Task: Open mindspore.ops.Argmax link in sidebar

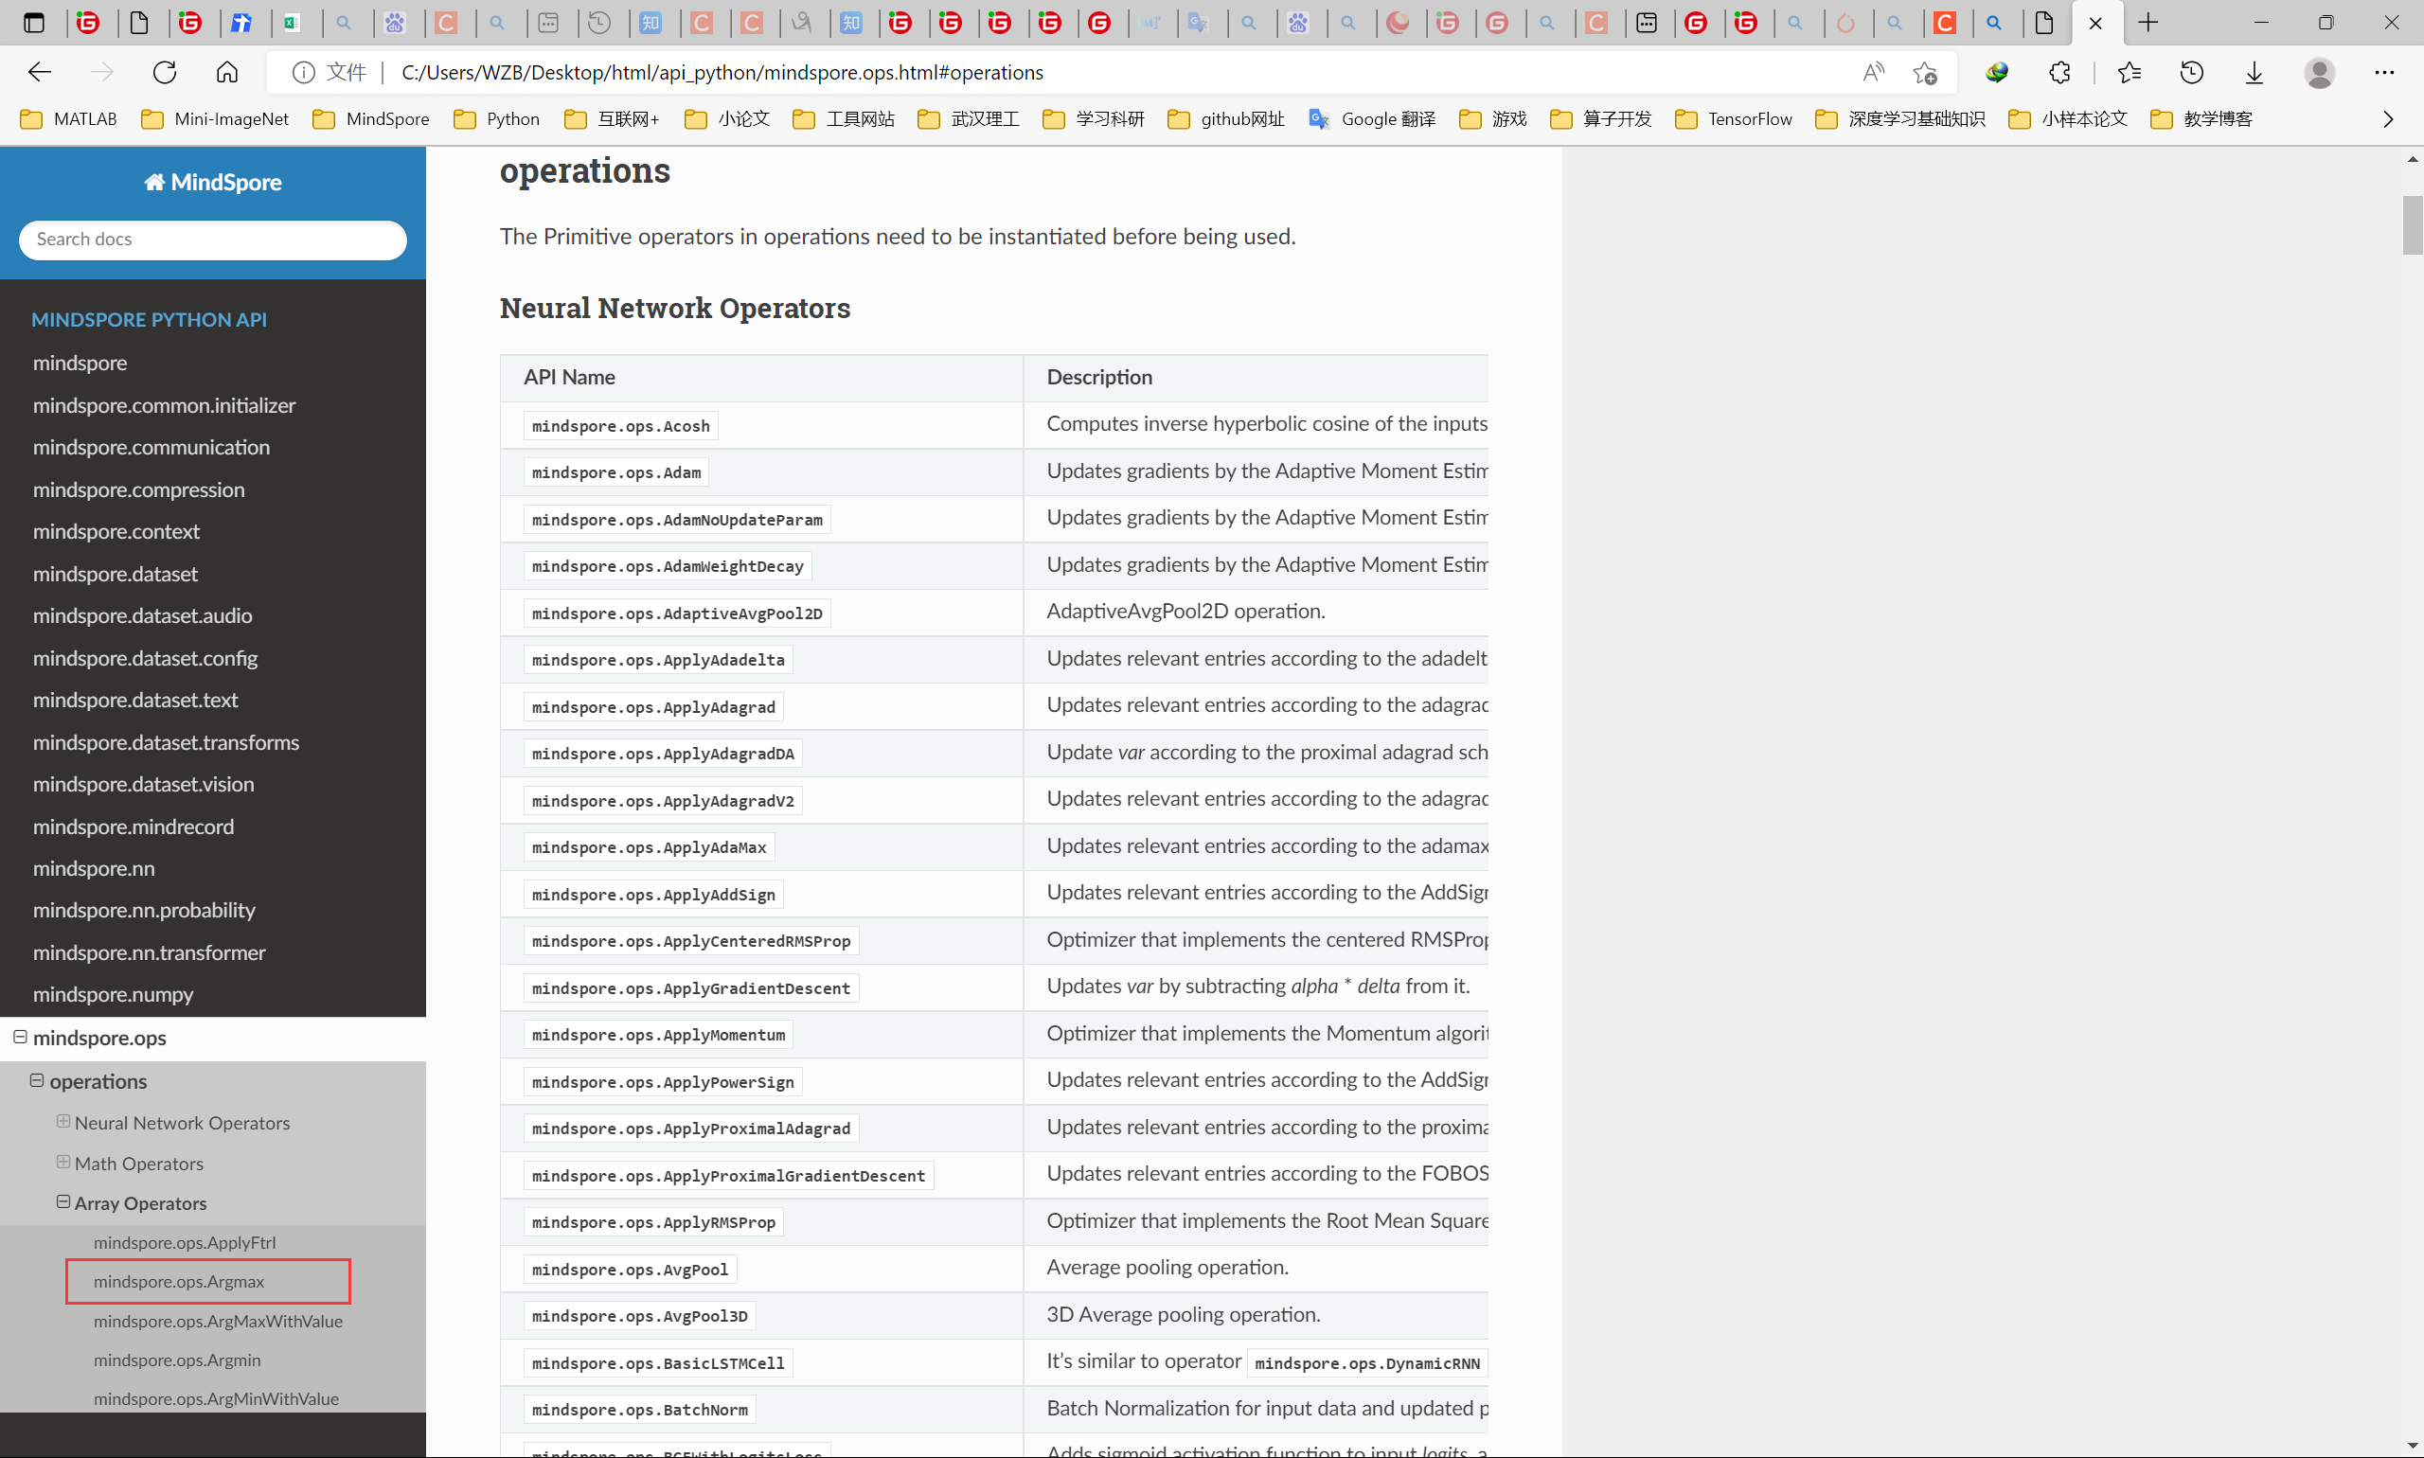Action: point(179,1281)
